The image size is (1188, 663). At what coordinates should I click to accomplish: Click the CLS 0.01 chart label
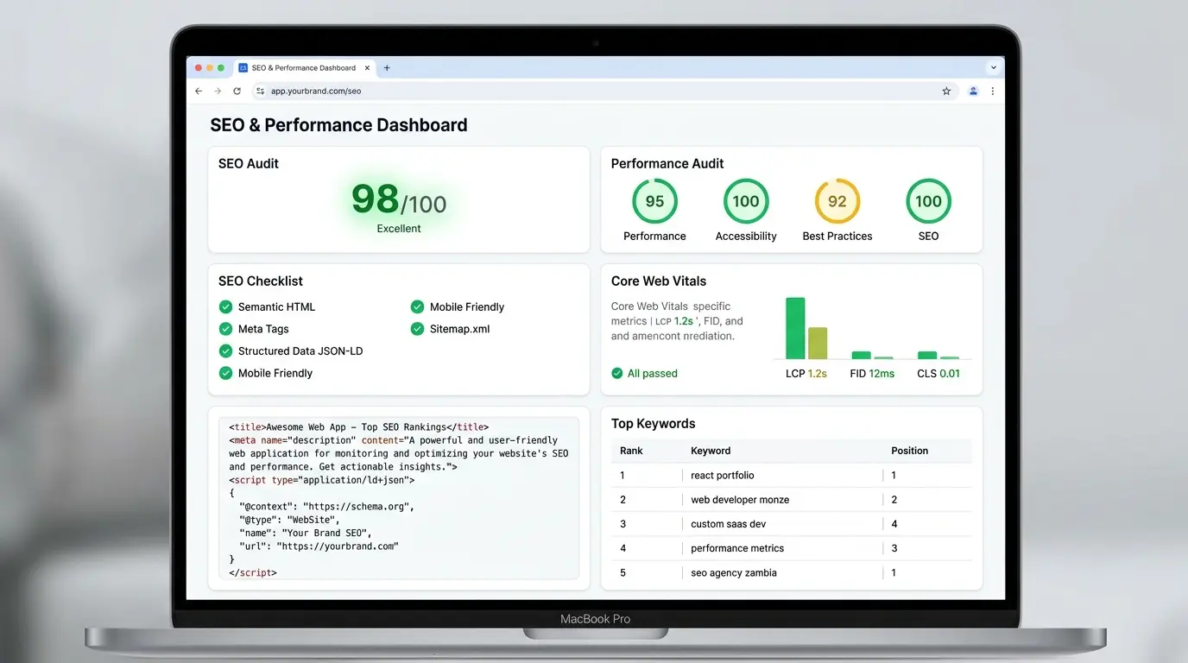[938, 374]
